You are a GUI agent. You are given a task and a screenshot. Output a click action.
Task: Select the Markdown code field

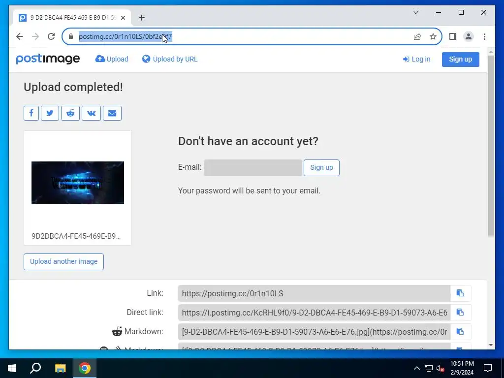click(x=315, y=332)
